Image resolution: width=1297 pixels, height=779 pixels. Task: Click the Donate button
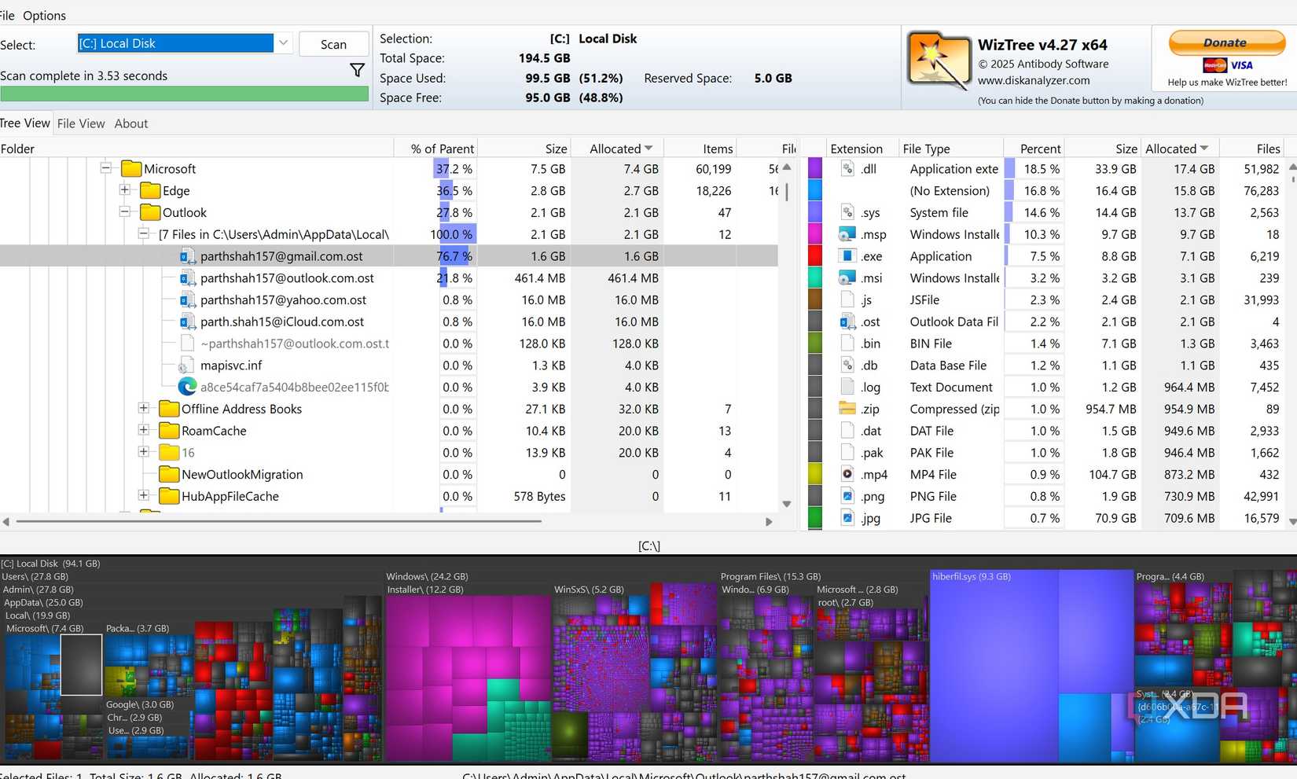(1226, 42)
